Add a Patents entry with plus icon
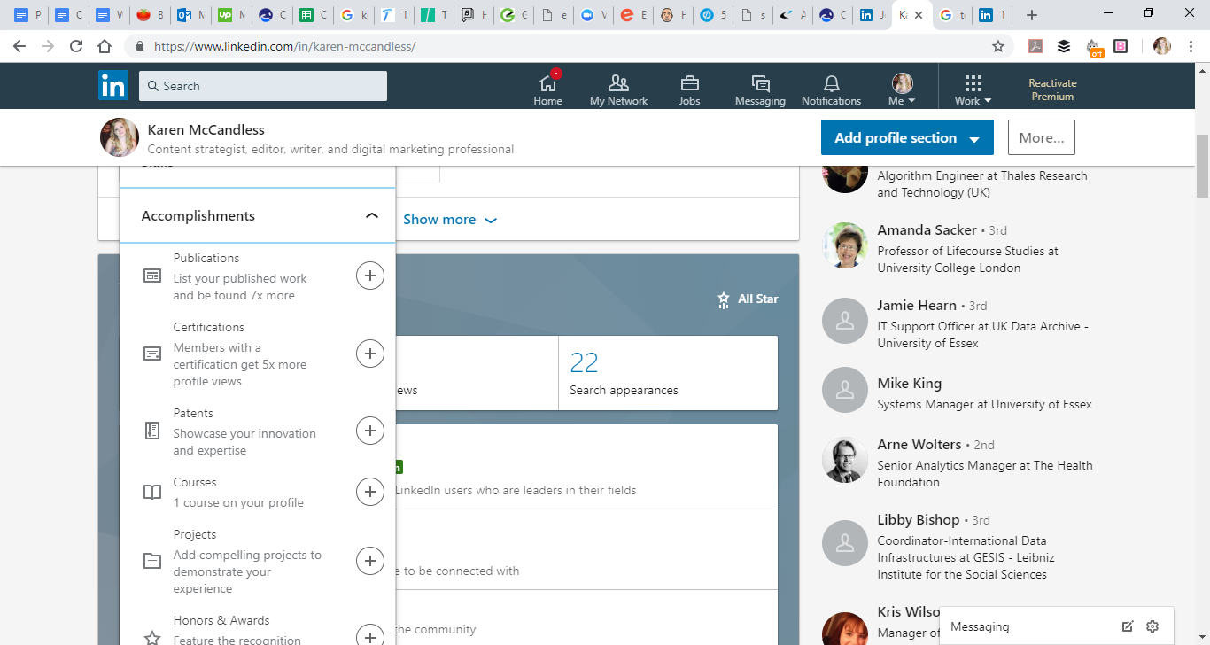The image size is (1210, 645). pyautogui.click(x=370, y=431)
